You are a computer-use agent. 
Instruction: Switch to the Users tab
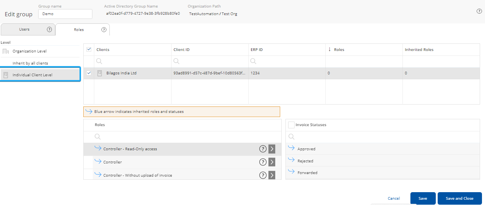coord(24,29)
